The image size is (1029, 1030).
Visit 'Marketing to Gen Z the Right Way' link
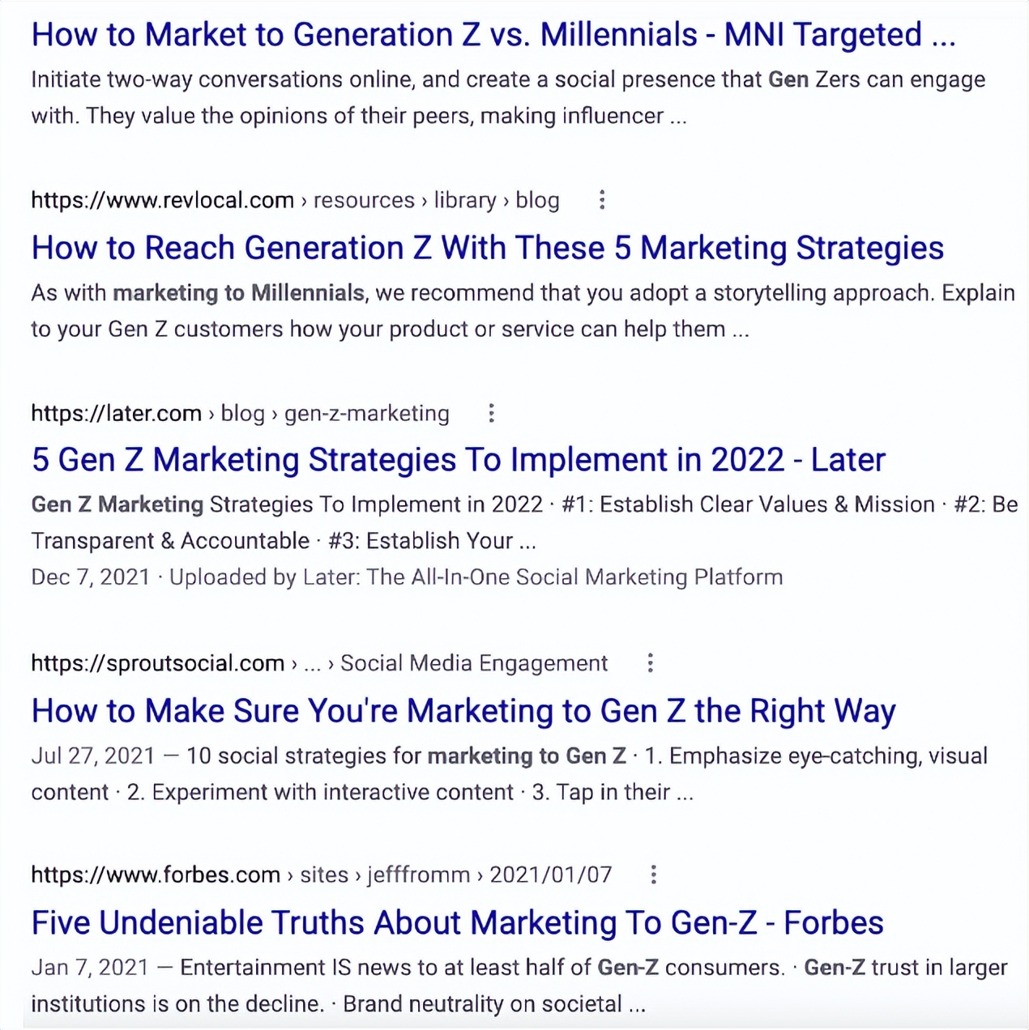pos(463,711)
